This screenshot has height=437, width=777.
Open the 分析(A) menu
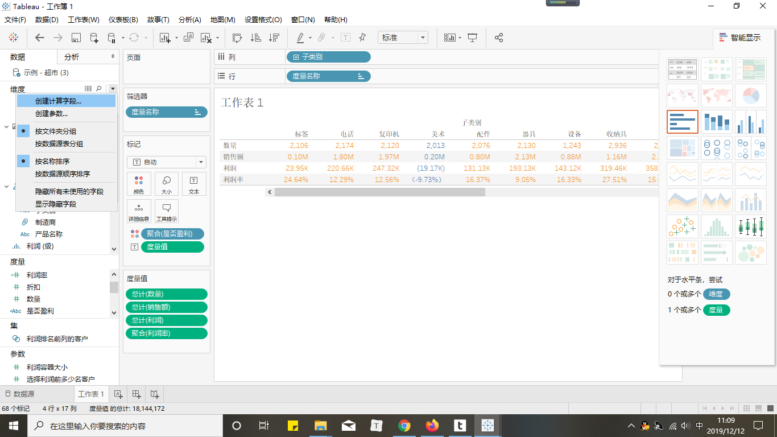pos(189,20)
